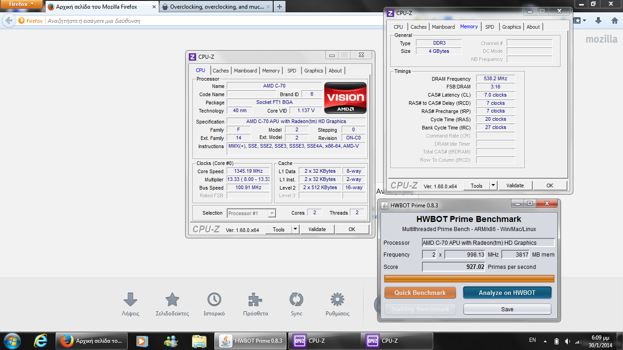Open Ρυθμίσεις settings gear icon
Image resolution: width=623 pixels, height=350 pixels.
pos(337,299)
